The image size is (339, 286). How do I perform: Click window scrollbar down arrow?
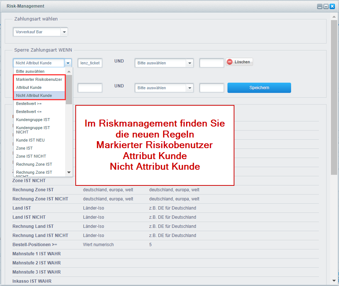click(334, 281)
